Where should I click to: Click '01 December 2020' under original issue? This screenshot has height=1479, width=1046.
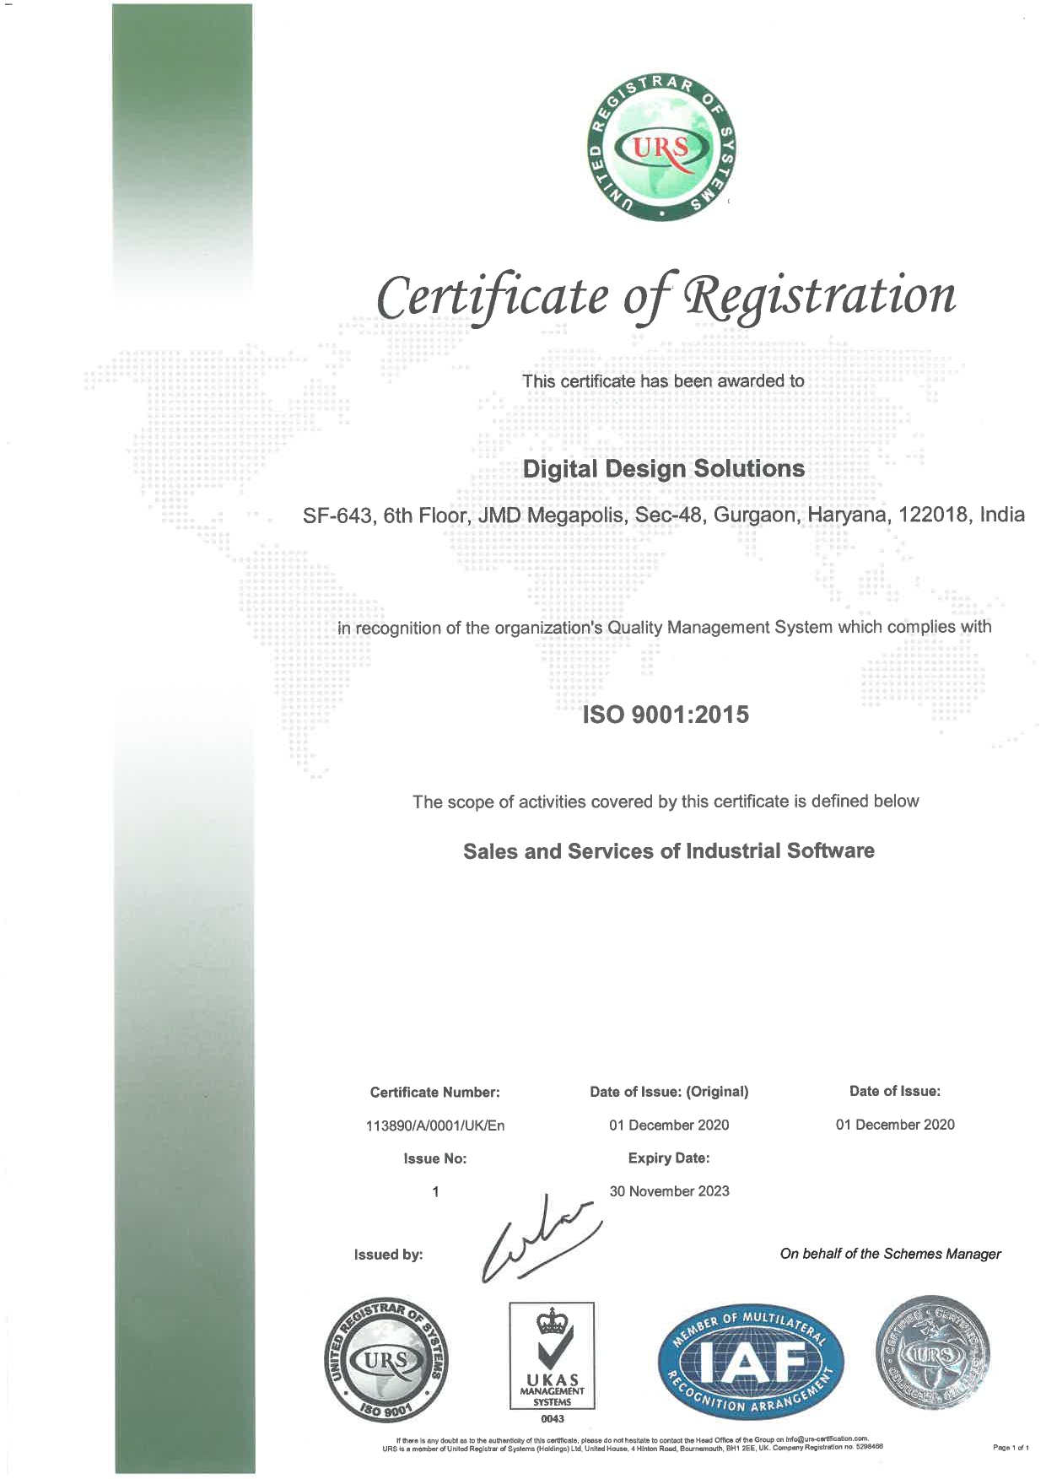(x=669, y=1125)
